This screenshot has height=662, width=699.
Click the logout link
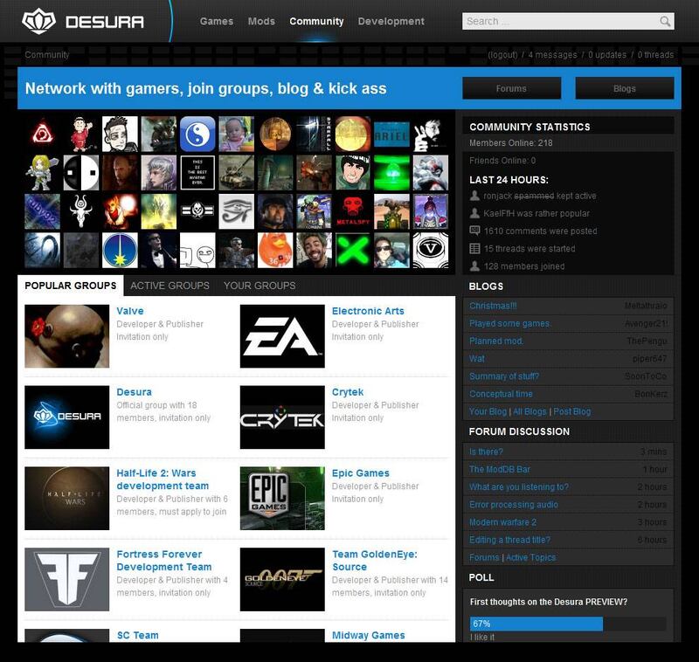coord(502,55)
